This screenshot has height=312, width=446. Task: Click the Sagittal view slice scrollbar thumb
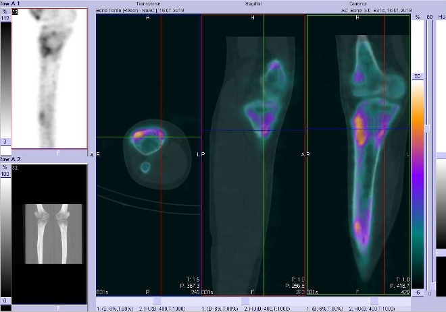pyautogui.click(x=245, y=301)
